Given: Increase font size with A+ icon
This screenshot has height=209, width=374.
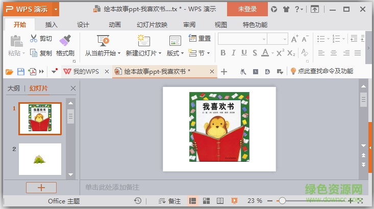Looking at the screenshot, I should (x=294, y=39).
